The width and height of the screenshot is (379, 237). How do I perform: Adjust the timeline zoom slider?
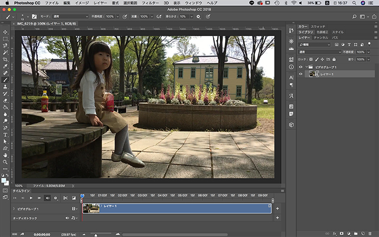pos(96,235)
